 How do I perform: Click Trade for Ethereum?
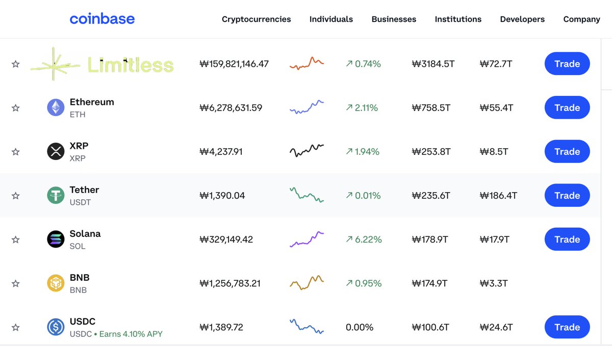[x=567, y=108]
